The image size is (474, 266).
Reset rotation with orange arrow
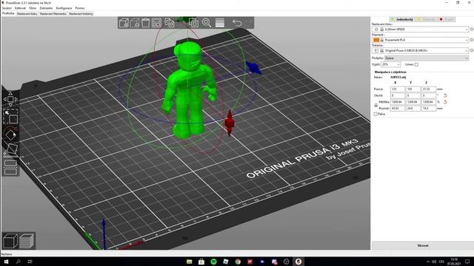pyautogui.click(x=445, y=95)
